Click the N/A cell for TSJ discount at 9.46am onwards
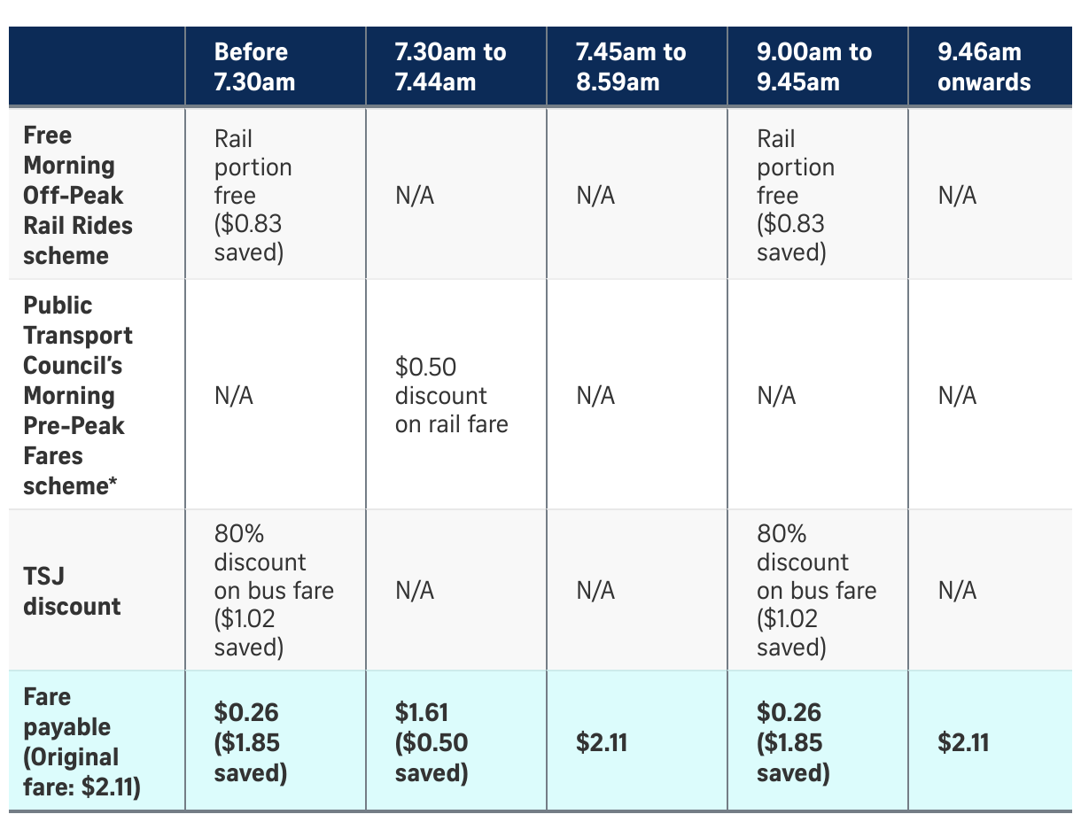 pos(957,590)
